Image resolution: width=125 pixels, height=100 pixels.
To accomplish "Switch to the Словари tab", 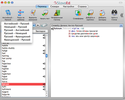I will (55, 7).
